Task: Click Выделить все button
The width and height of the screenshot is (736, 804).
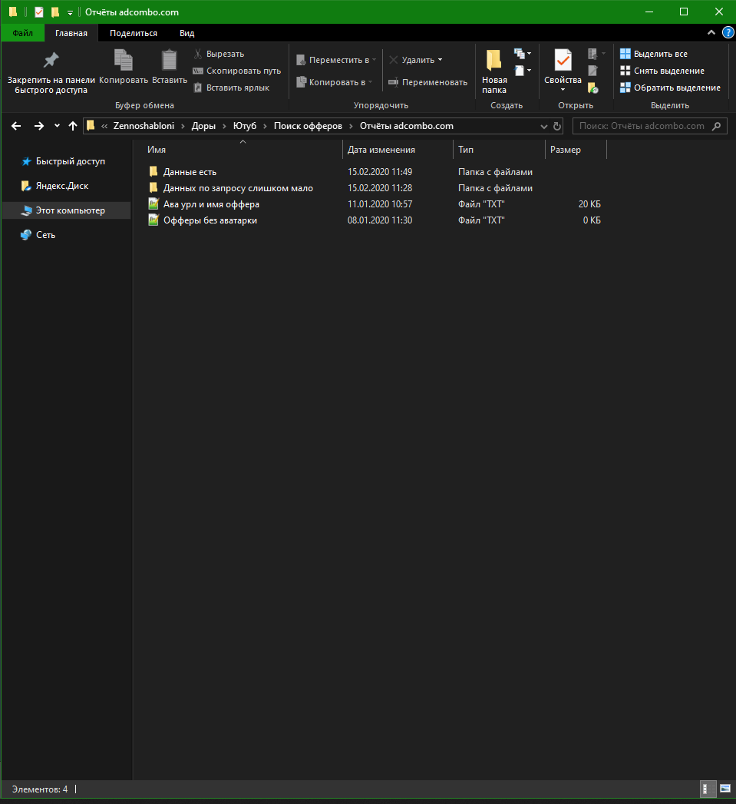Action: [660, 54]
